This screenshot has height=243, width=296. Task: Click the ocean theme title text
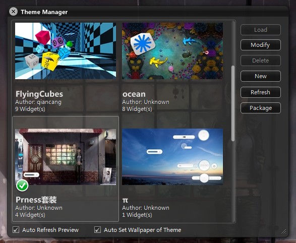click(x=134, y=94)
